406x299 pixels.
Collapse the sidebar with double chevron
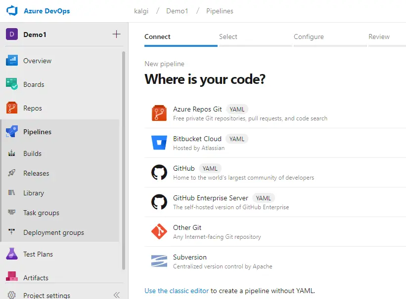[117, 295]
